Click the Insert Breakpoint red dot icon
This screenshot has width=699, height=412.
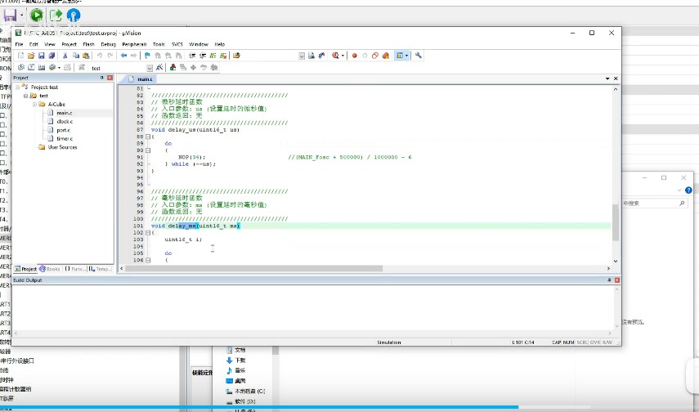[354, 56]
